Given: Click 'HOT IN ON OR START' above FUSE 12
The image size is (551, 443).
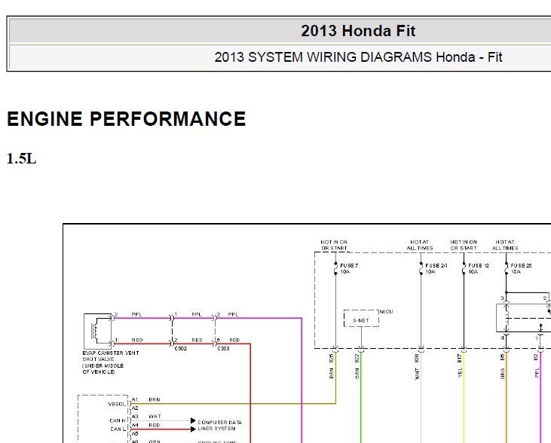Looking at the screenshot, I should tap(464, 245).
